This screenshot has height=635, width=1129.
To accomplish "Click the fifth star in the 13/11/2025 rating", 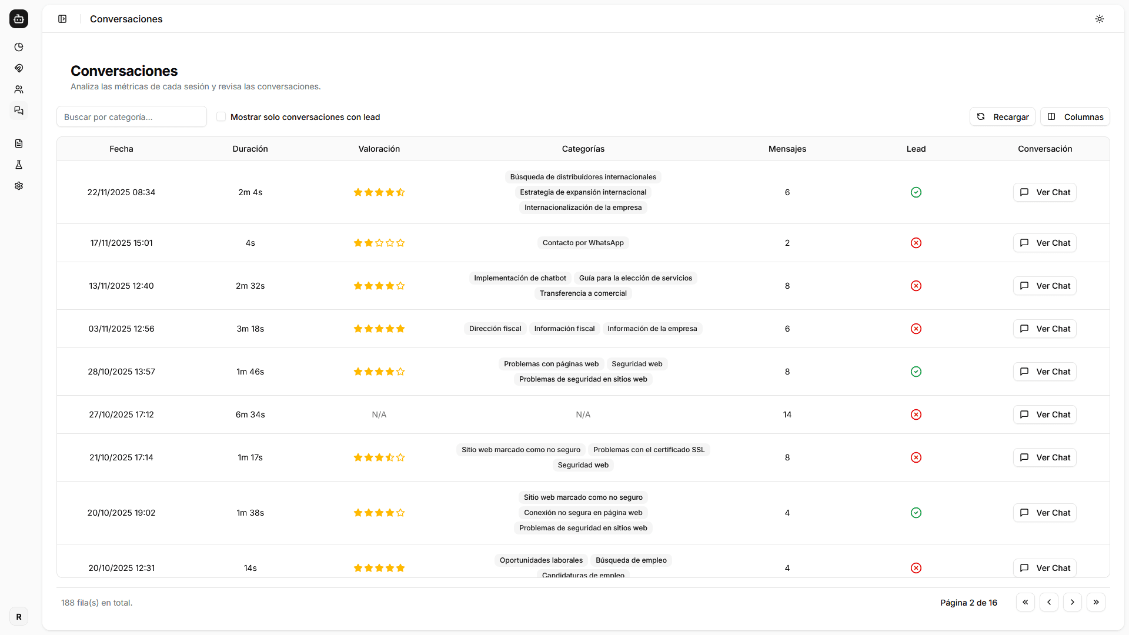I will coord(400,286).
